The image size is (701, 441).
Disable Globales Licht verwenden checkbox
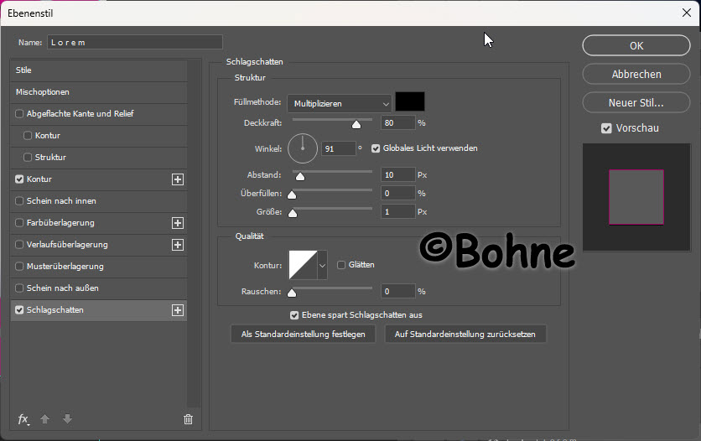376,148
